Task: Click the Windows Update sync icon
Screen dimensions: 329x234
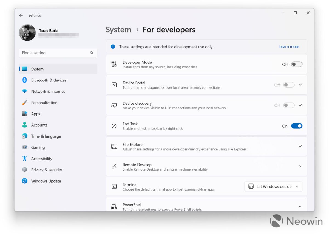Action: (x=25, y=181)
